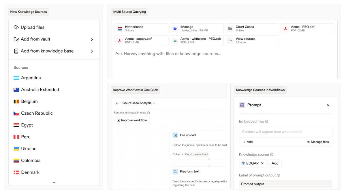346x194 pixels.
Task: Click the Netherlands flag icon in sources
Action: coord(120,29)
